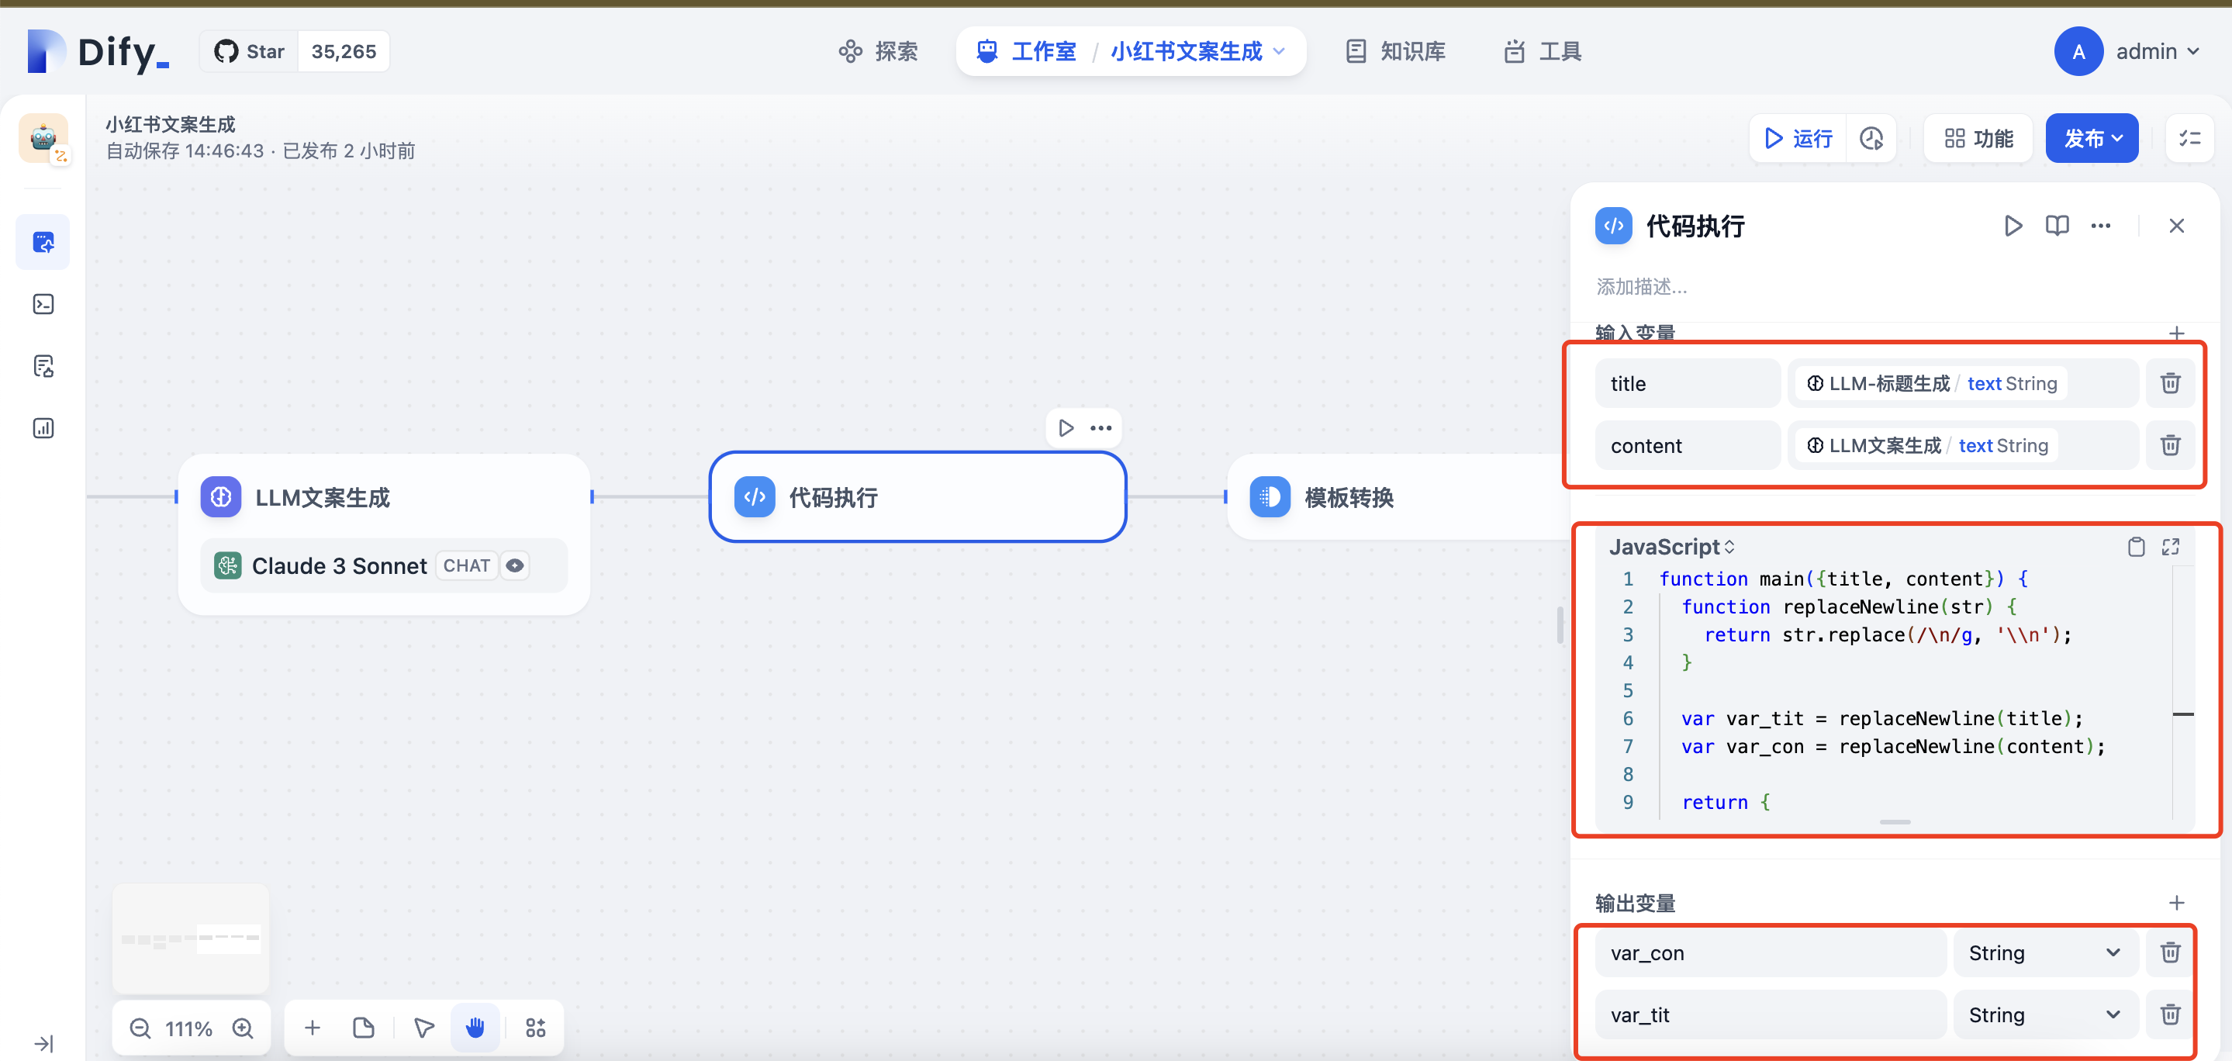Screen dimensions: 2232x1061
Task: Open the 探索 explore tab
Action: [x=878, y=52]
